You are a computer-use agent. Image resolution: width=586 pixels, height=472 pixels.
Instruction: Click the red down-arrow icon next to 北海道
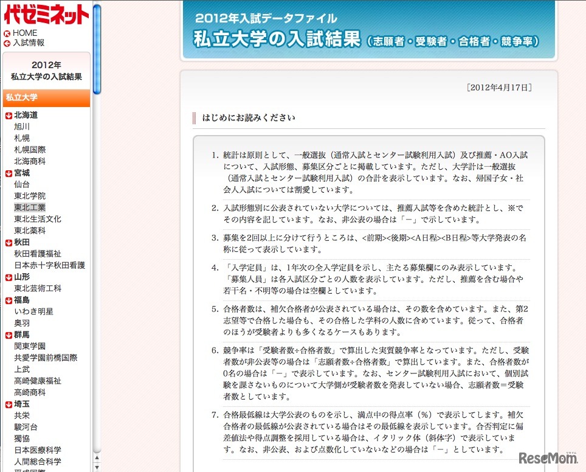pos(9,116)
